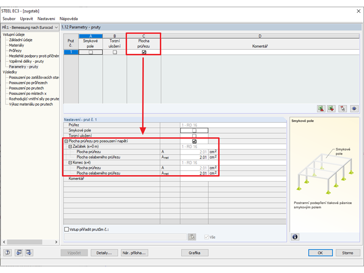Toggle Smykové pole checkbox in settings panel
The height and width of the screenshot is (273, 364).
(194, 130)
